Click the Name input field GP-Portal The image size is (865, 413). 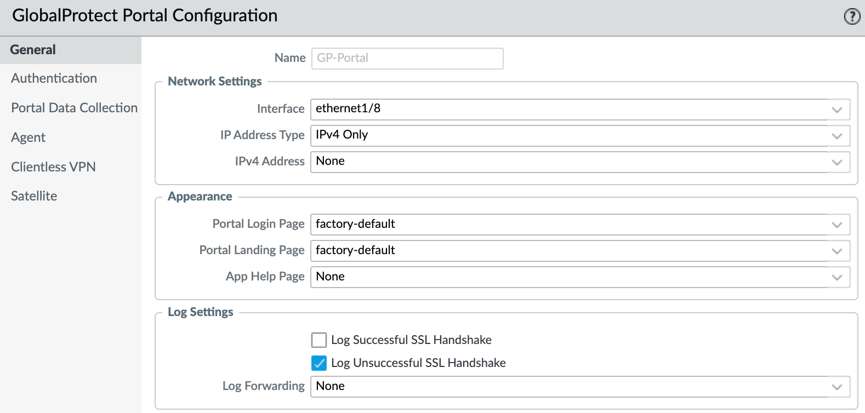click(x=407, y=58)
